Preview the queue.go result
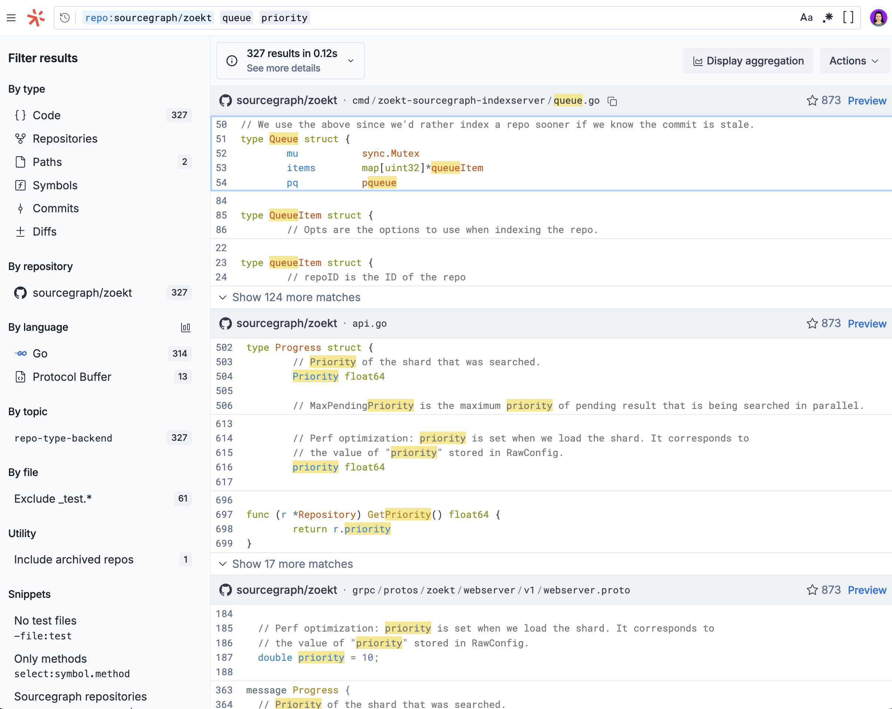The height and width of the screenshot is (709, 892). pos(867,100)
